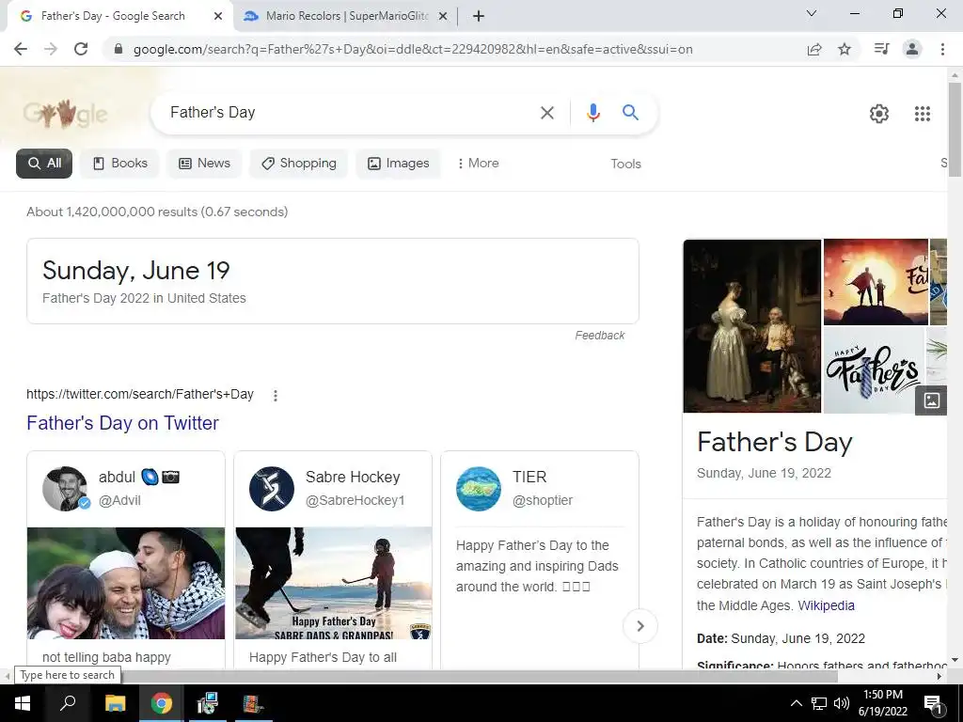Show hidden tray icons
The height and width of the screenshot is (722, 963).
(x=796, y=703)
